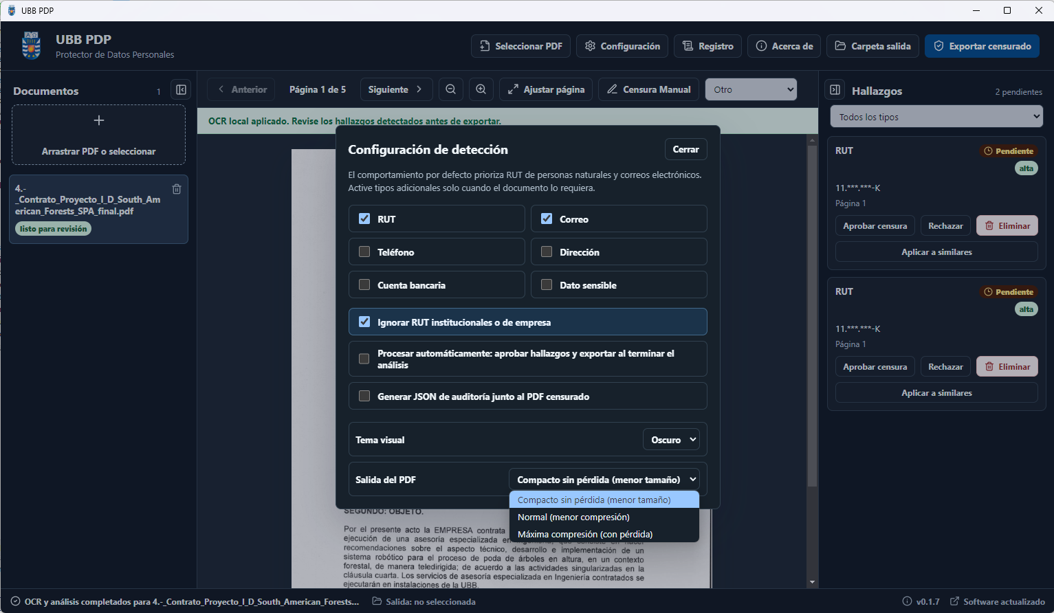Enable Generar JSON de auditoría checkbox

(x=364, y=396)
